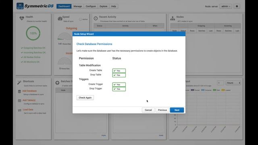Click the Load Data arrows icon
Image resolution: width=258 pixels, height=145 pixels.
pyautogui.click(x=20, y=110)
